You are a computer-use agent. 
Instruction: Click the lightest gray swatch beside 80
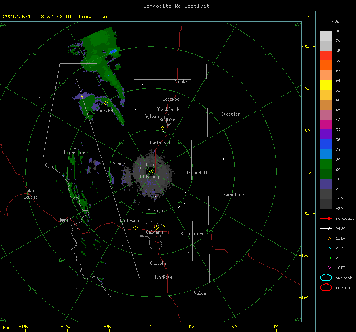(x=326, y=36)
